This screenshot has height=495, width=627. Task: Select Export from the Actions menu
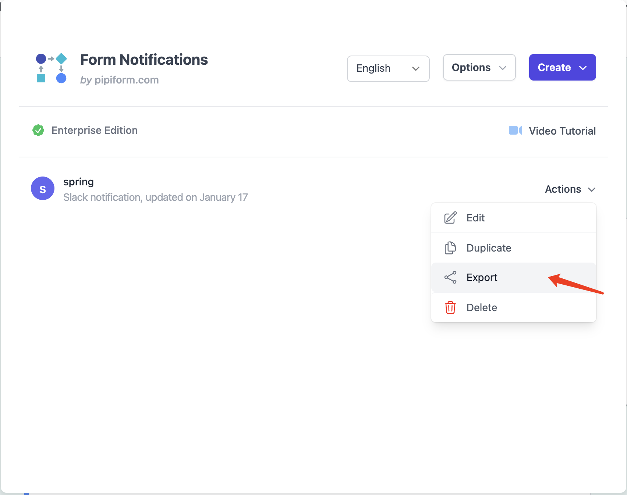(x=482, y=277)
